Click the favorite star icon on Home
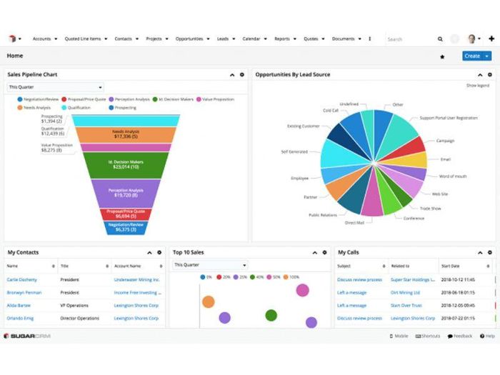 pyautogui.click(x=442, y=56)
